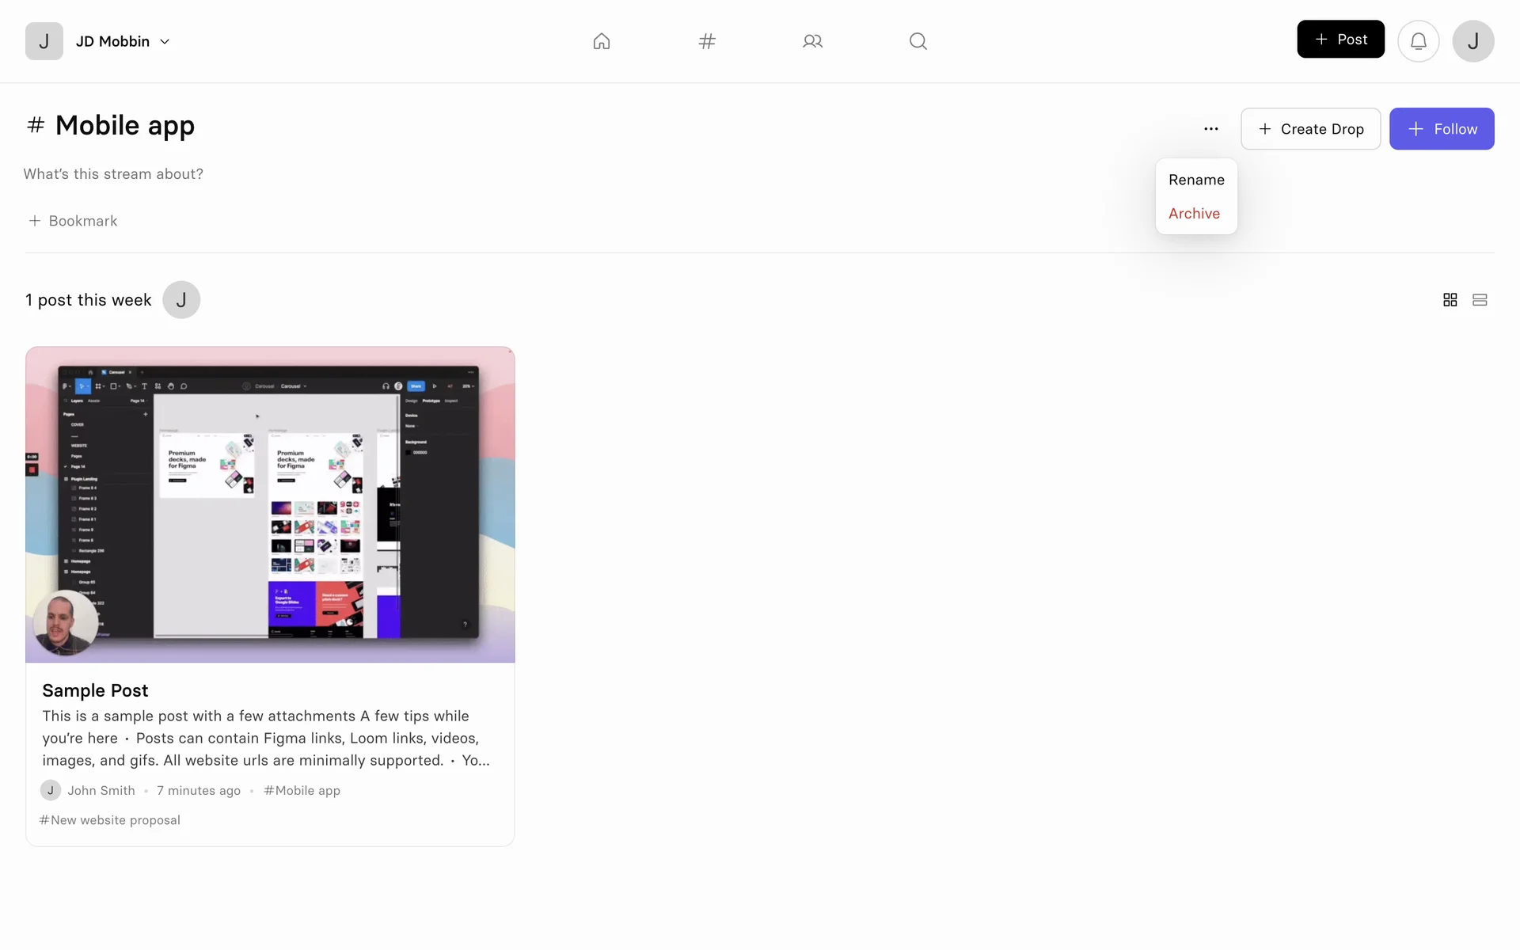1520x950 pixels.
Task: Switch to grid view layout
Action: 1450,300
